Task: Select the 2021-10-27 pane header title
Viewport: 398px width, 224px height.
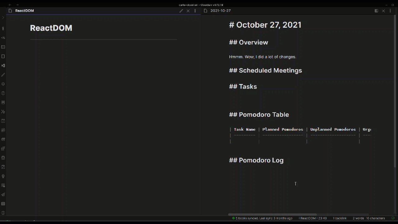Action: click(220, 11)
